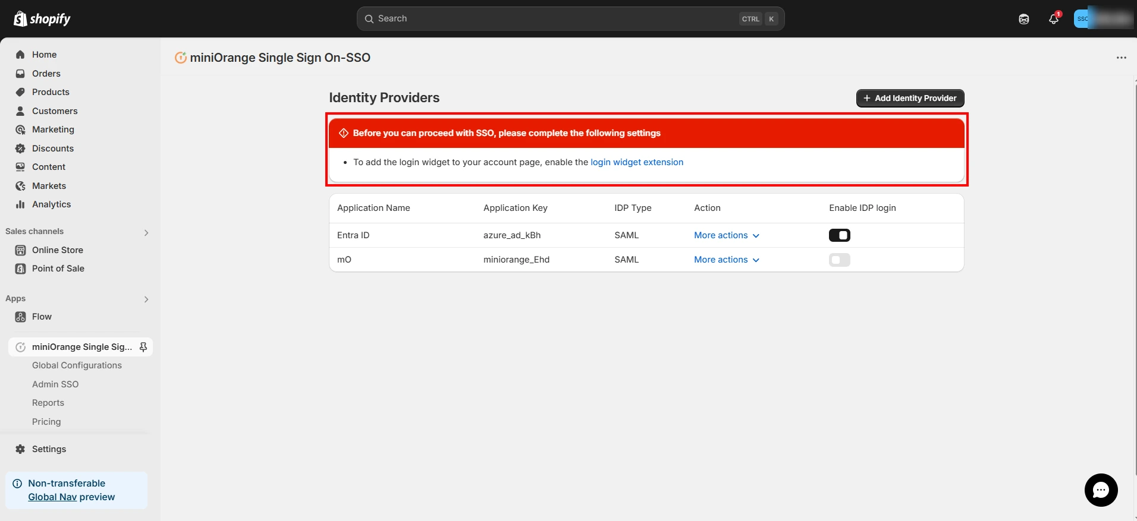Click the Application Key column header
1137x521 pixels.
pos(516,208)
